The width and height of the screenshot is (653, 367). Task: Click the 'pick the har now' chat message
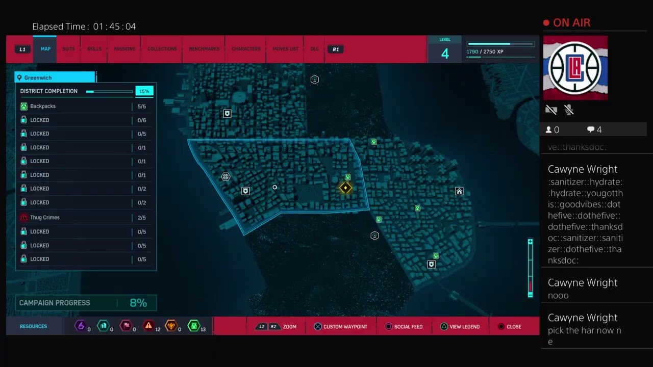(x=585, y=336)
